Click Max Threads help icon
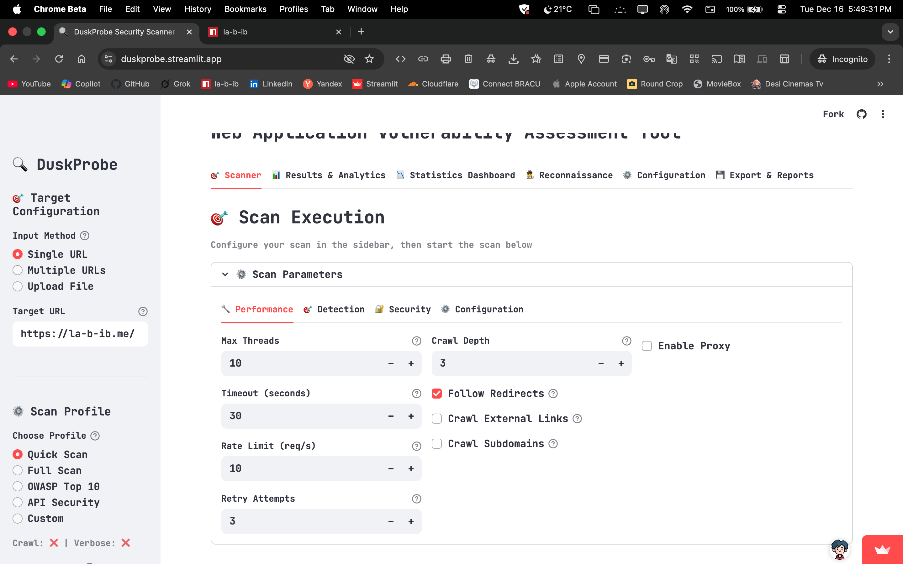The height and width of the screenshot is (564, 903). (416, 341)
